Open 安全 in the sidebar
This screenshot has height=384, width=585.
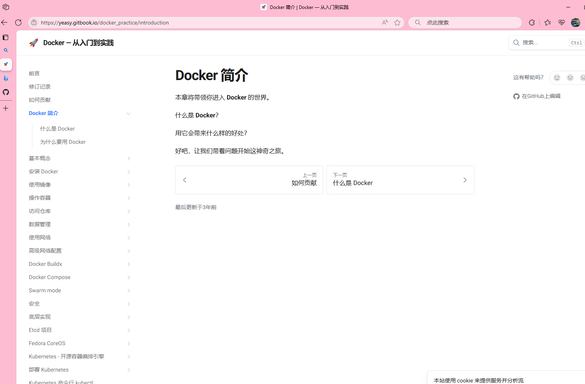pos(34,304)
